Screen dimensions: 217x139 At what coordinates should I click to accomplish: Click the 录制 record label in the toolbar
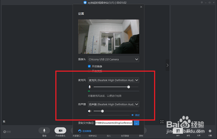coord(141,136)
